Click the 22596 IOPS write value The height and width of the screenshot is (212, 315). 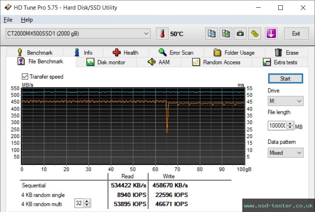(x=171, y=195)
